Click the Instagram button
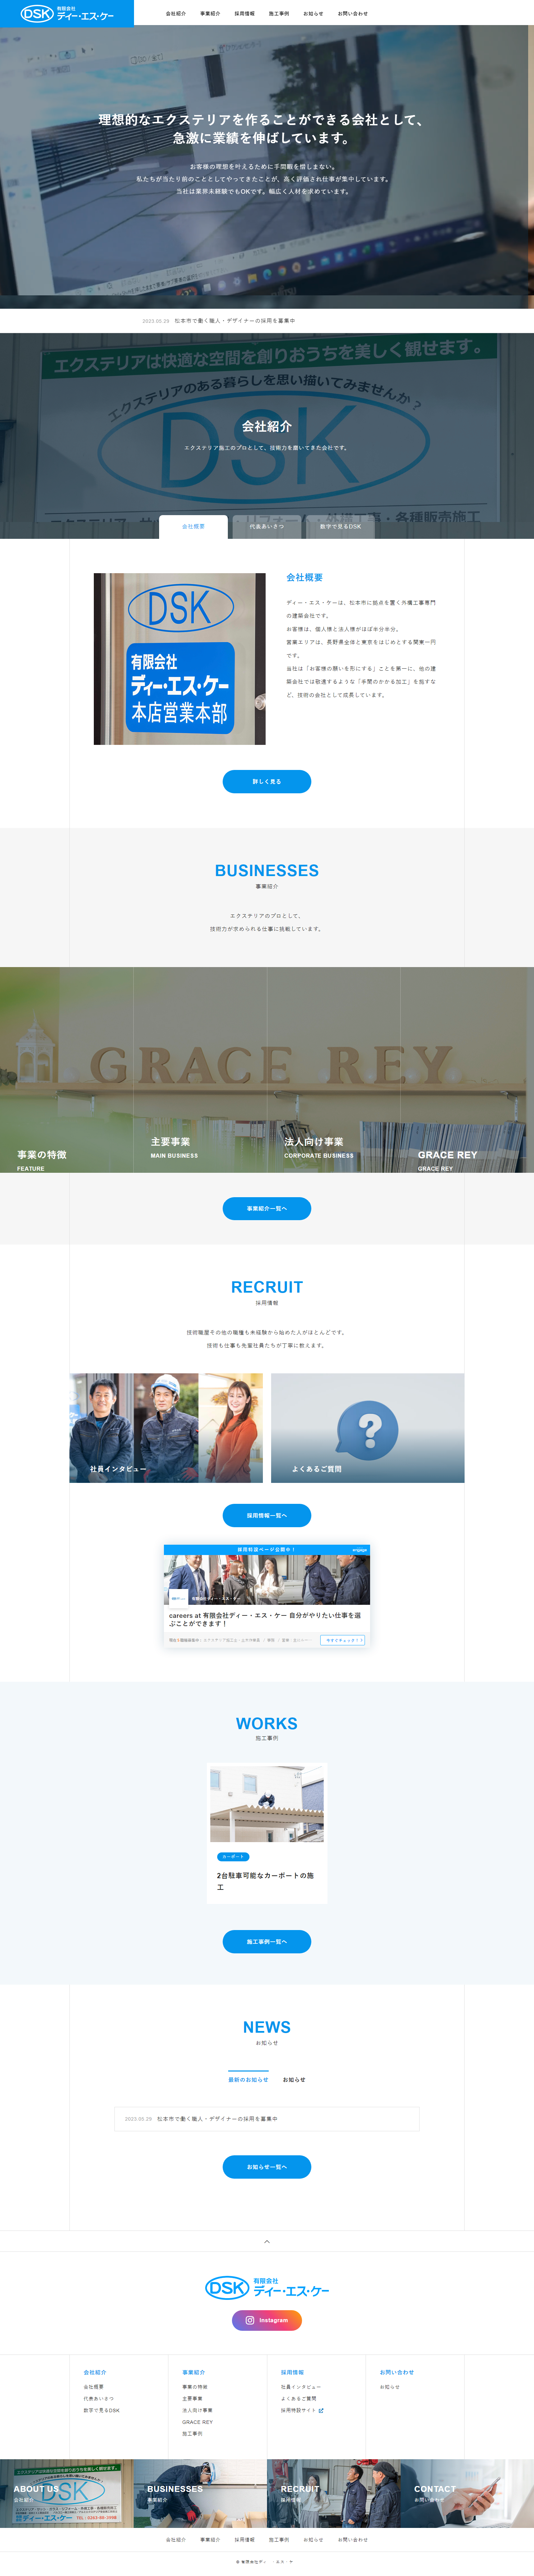 267,2320
